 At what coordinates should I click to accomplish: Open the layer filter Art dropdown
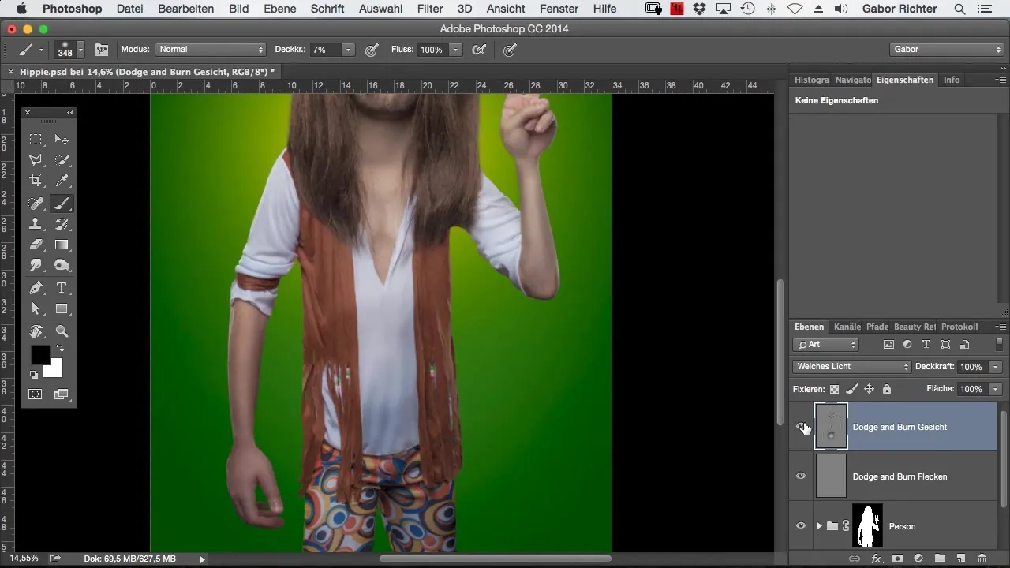point(826,345)
